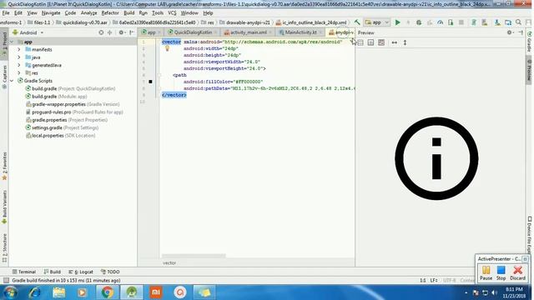Click the Collapse All icon in Project panel
The width and height of the screenshot is (534, 300).
(x=109, y=32)
